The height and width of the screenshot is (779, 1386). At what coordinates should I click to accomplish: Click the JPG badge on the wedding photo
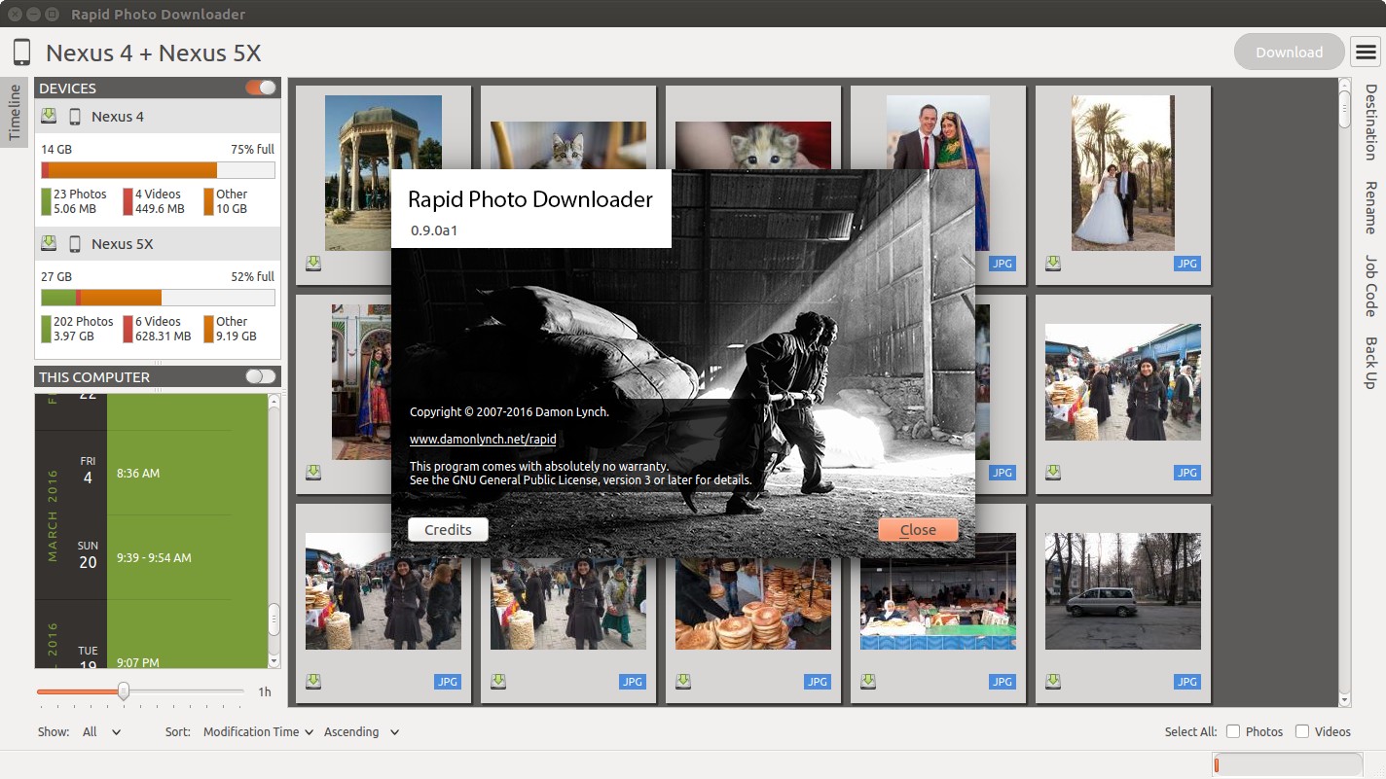1186,263
